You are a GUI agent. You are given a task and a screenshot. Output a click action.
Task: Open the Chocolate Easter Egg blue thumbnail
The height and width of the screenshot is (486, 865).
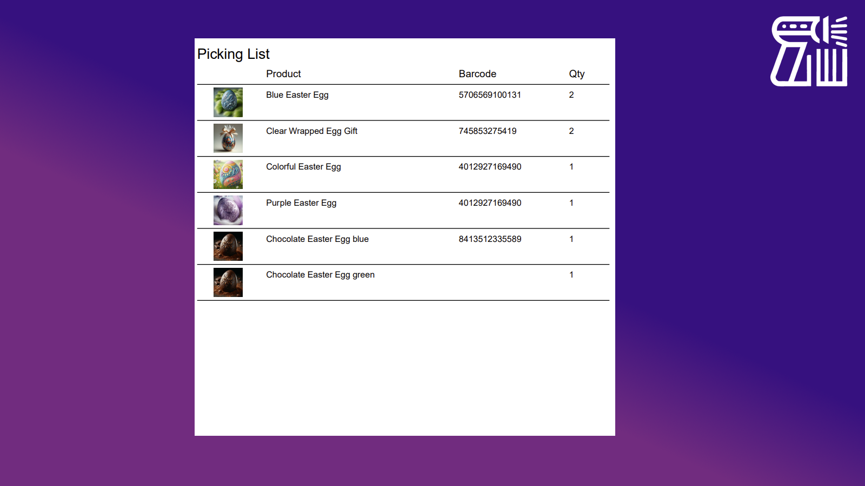tap(228, 246)
